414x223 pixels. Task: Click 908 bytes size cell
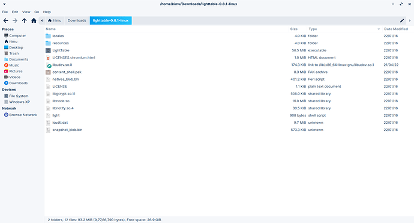pyautogui.click(x=298, y=115)
